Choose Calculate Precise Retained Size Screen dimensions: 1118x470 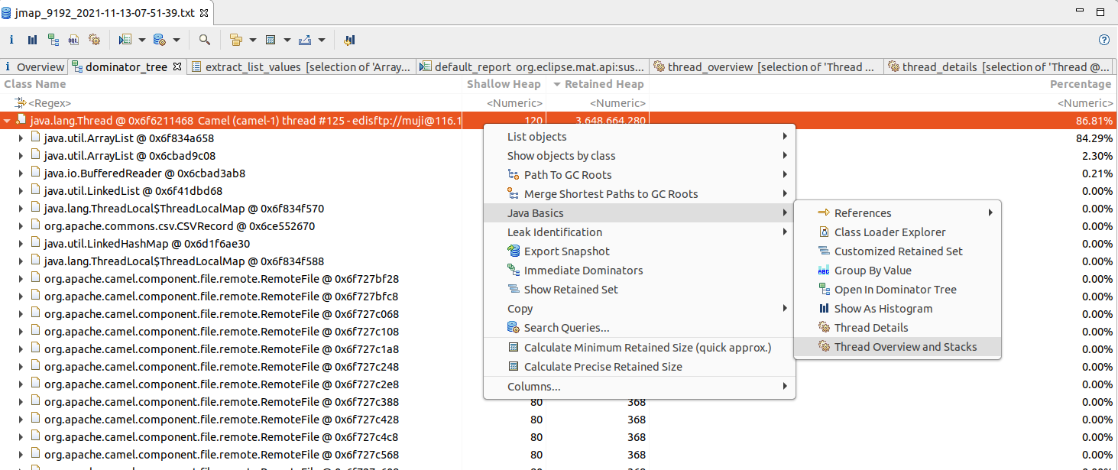pyautogui.click(x=640, y=367)
